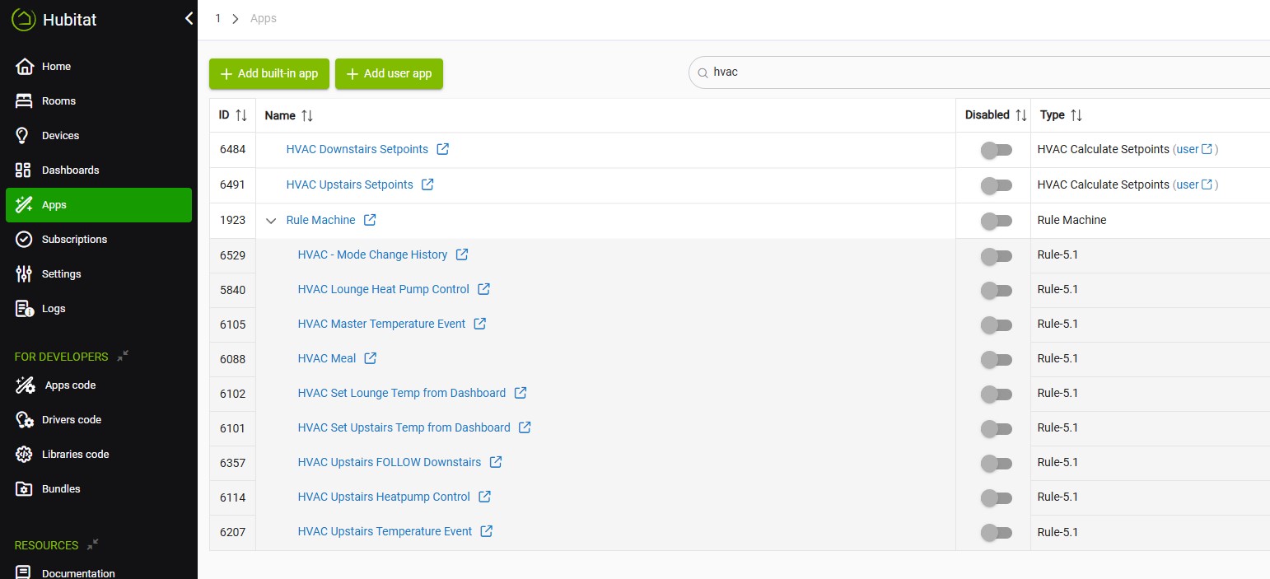Viewport: 1270px width, 579px height.
Task: Open HVAC Lounge Heat Pump Control rule
Action: pyautogui.click(x=383, y=289)
